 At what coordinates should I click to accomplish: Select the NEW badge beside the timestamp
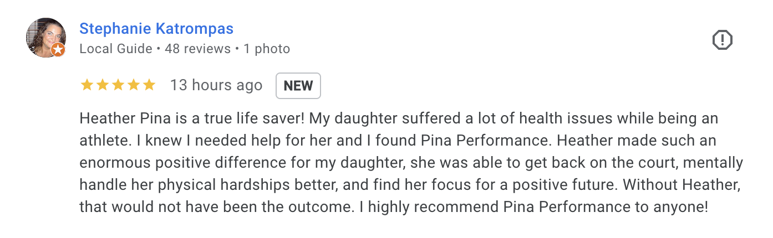tap(298, 86)
